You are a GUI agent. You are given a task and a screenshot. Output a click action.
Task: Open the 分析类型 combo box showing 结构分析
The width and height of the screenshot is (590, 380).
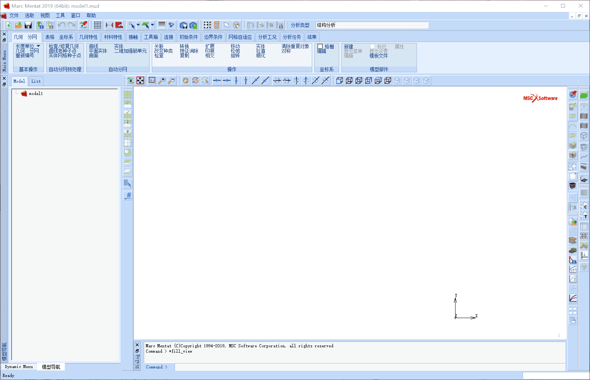tap(372, 25)
